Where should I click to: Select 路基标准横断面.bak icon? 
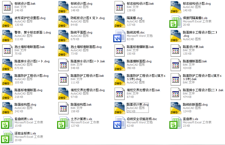pyautogui.click(x=119, y=50)
